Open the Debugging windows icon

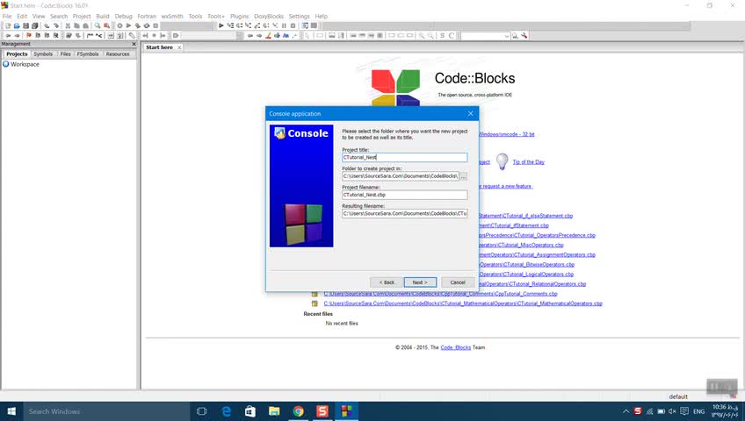tap(305, 25)
